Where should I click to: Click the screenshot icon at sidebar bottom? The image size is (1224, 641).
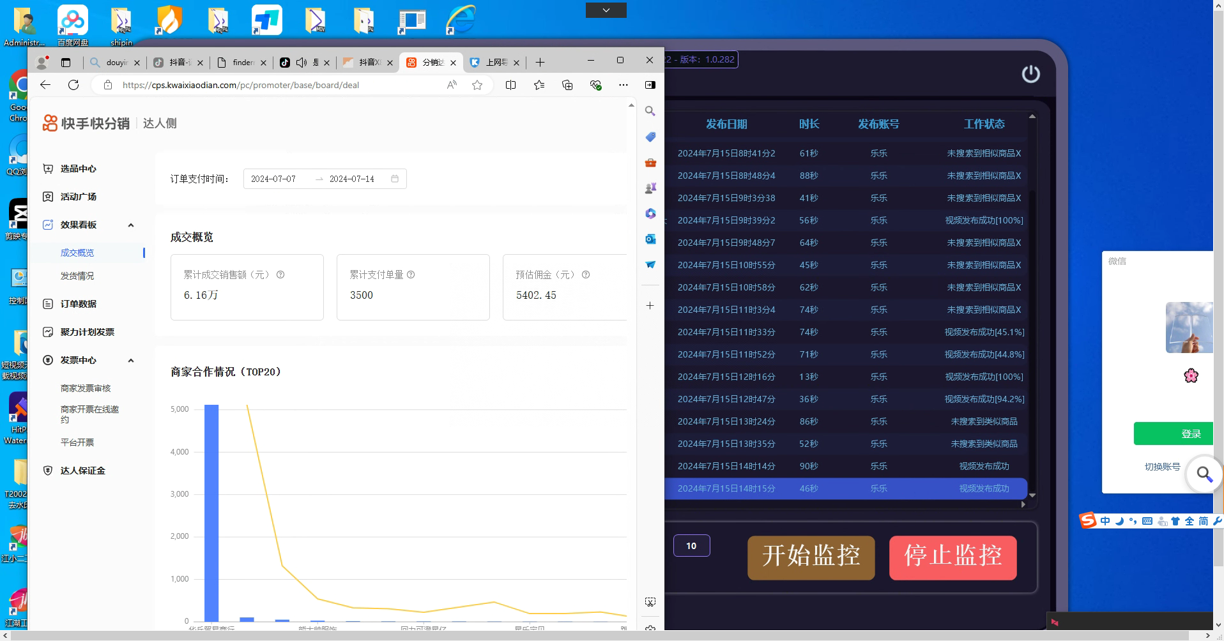(x=650, y=602)
